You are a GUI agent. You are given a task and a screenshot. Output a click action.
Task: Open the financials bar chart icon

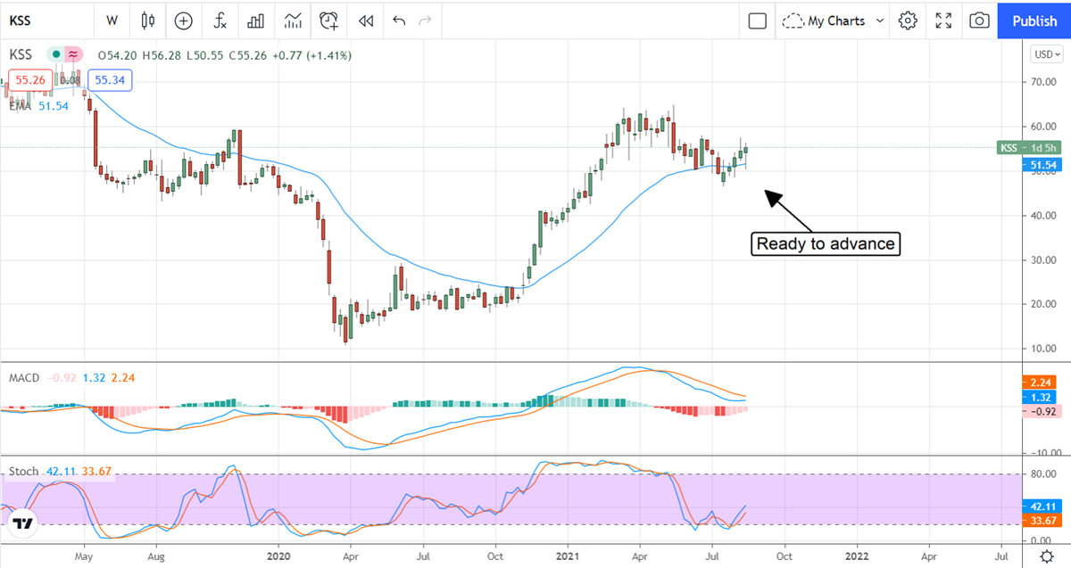pyautogui.click(x=256, y=21)
